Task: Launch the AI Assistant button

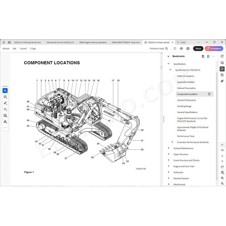Action: click(x=214, y=48)
